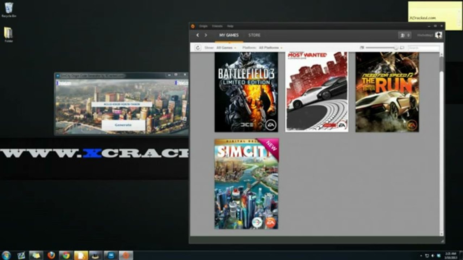Click the small tiles icon left of the slider
The height and width of the screenshot is (260, 463).
(362, 48)
